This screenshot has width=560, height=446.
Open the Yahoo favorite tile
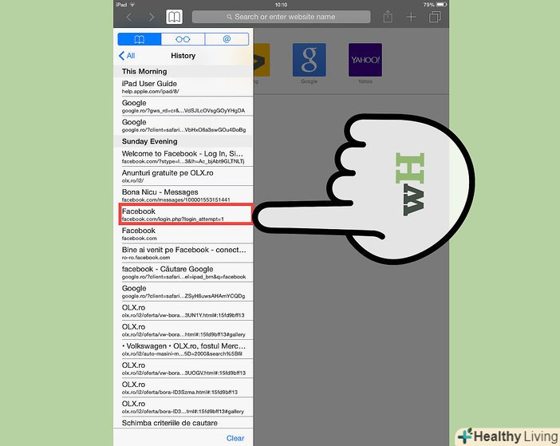click(365, 60)
